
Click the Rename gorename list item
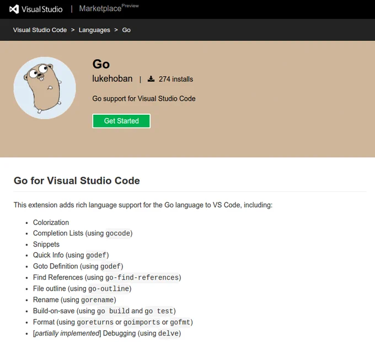[74, 300]
